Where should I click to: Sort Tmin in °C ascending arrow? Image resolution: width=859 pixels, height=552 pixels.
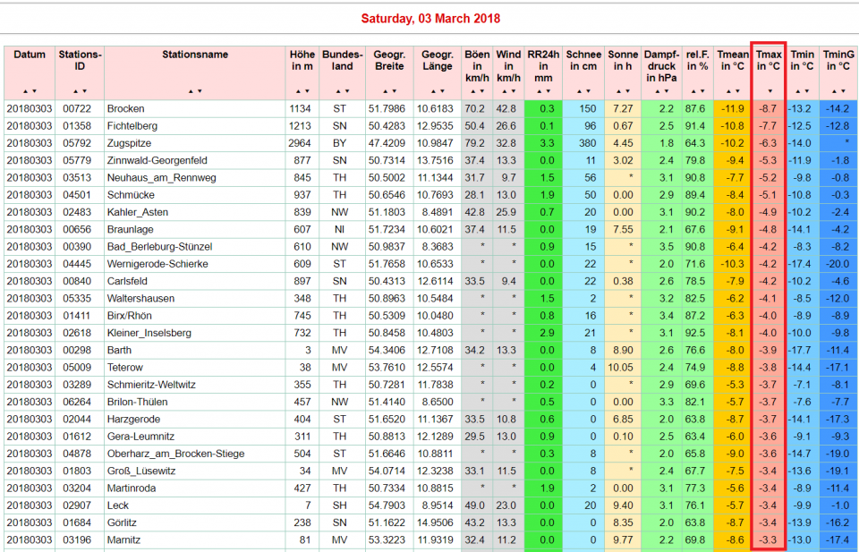tap(797, 91)
